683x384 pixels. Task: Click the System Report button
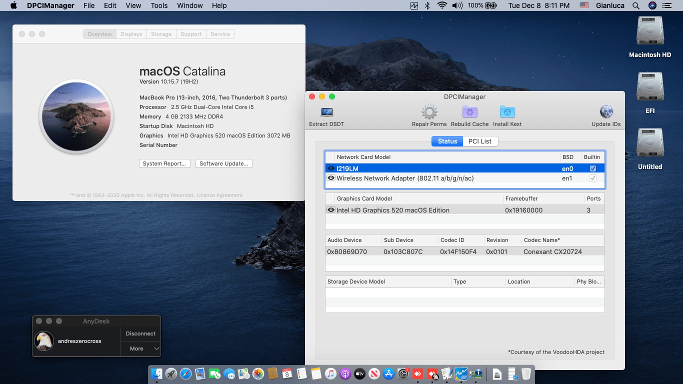point(164,163)
